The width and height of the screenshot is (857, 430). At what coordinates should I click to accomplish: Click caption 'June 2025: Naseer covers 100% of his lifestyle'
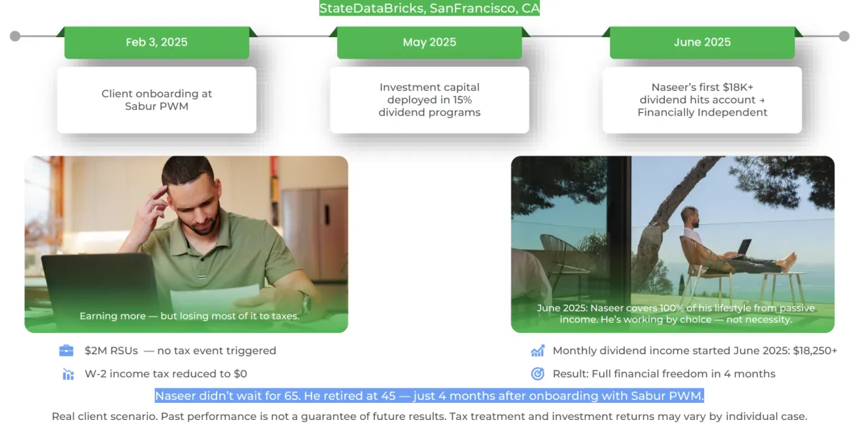coord(676,314)
